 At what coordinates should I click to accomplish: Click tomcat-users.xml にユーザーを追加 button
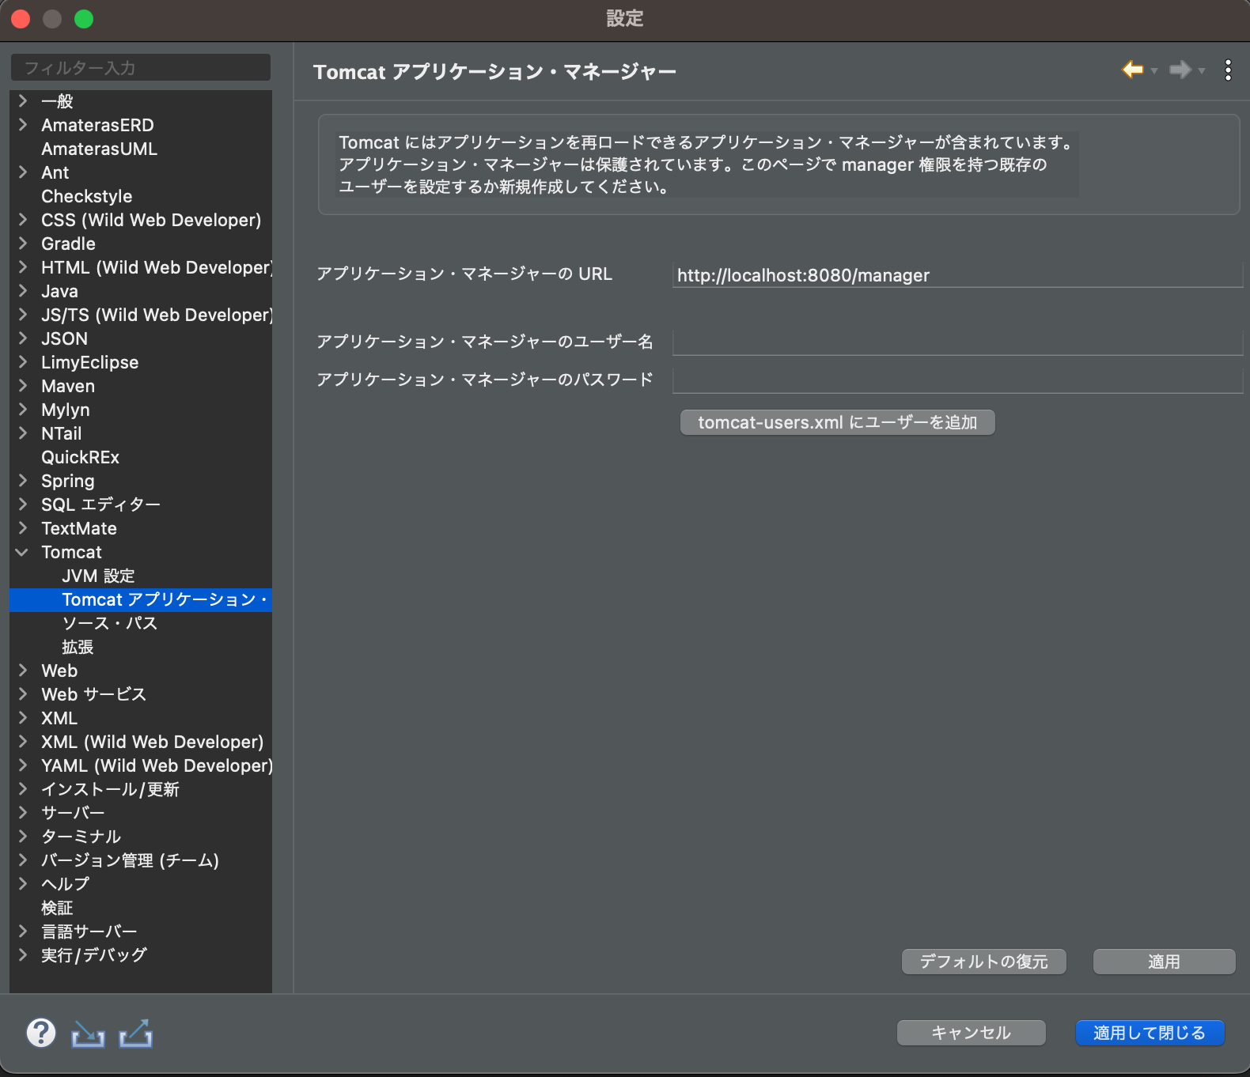click(x=837, y=422)
